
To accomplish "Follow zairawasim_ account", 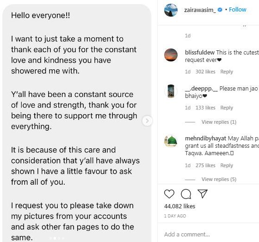I will coord(238,10).
